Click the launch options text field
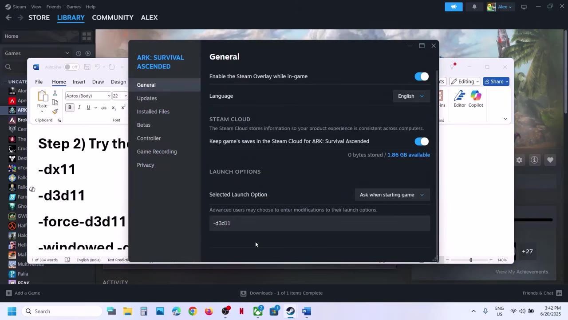 coord(319,223)
